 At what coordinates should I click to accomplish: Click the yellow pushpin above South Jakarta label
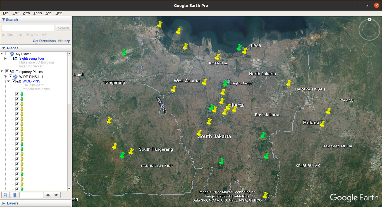pyautogui.click(x=199, y=133)
